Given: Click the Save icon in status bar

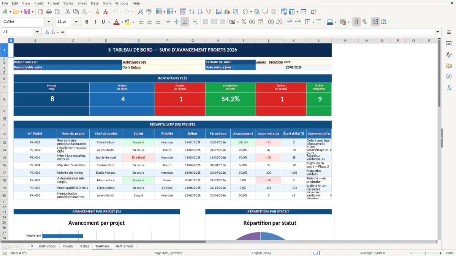Looking at the screenshot, I should (x=5, y=253).
